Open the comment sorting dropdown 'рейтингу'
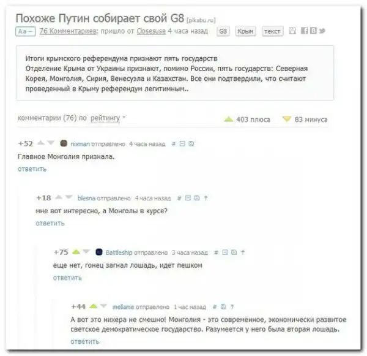The image size is (367, 356). 105,118
